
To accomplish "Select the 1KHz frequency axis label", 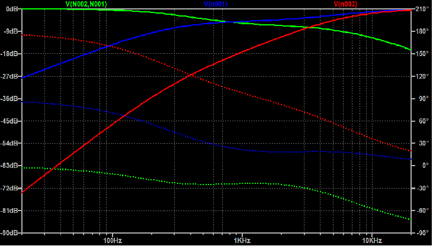I will [242, 241].
